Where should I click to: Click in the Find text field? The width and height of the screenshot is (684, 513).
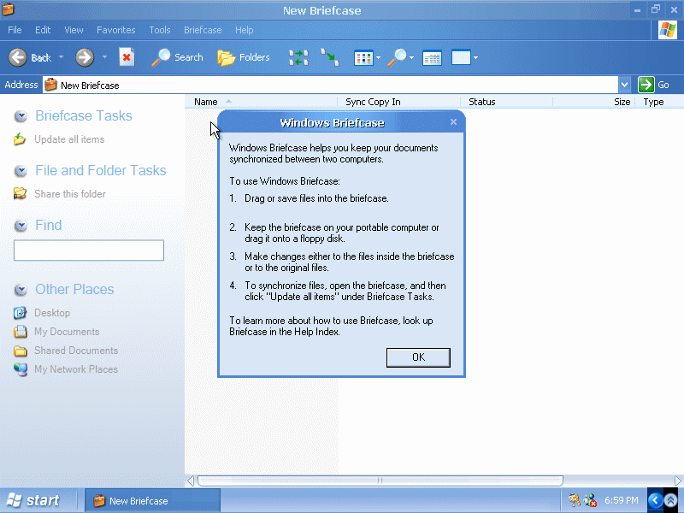coord(89,250)
